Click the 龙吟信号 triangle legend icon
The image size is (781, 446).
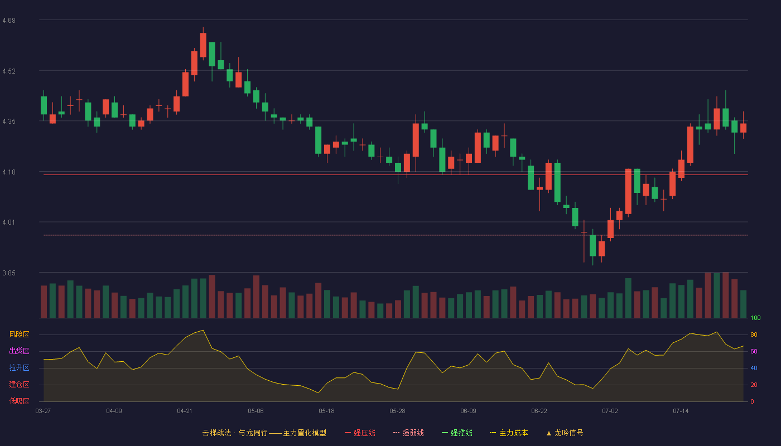(x=548, y=433)
